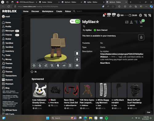Image resolution: width=154 pixels, height=121 pixels.
Task: Open Transactions in the left sidebar
Action: tap(9, 76)
